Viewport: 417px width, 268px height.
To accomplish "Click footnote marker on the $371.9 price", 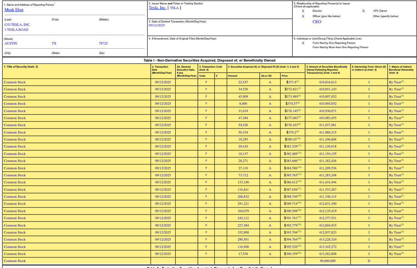I will 298,81.
